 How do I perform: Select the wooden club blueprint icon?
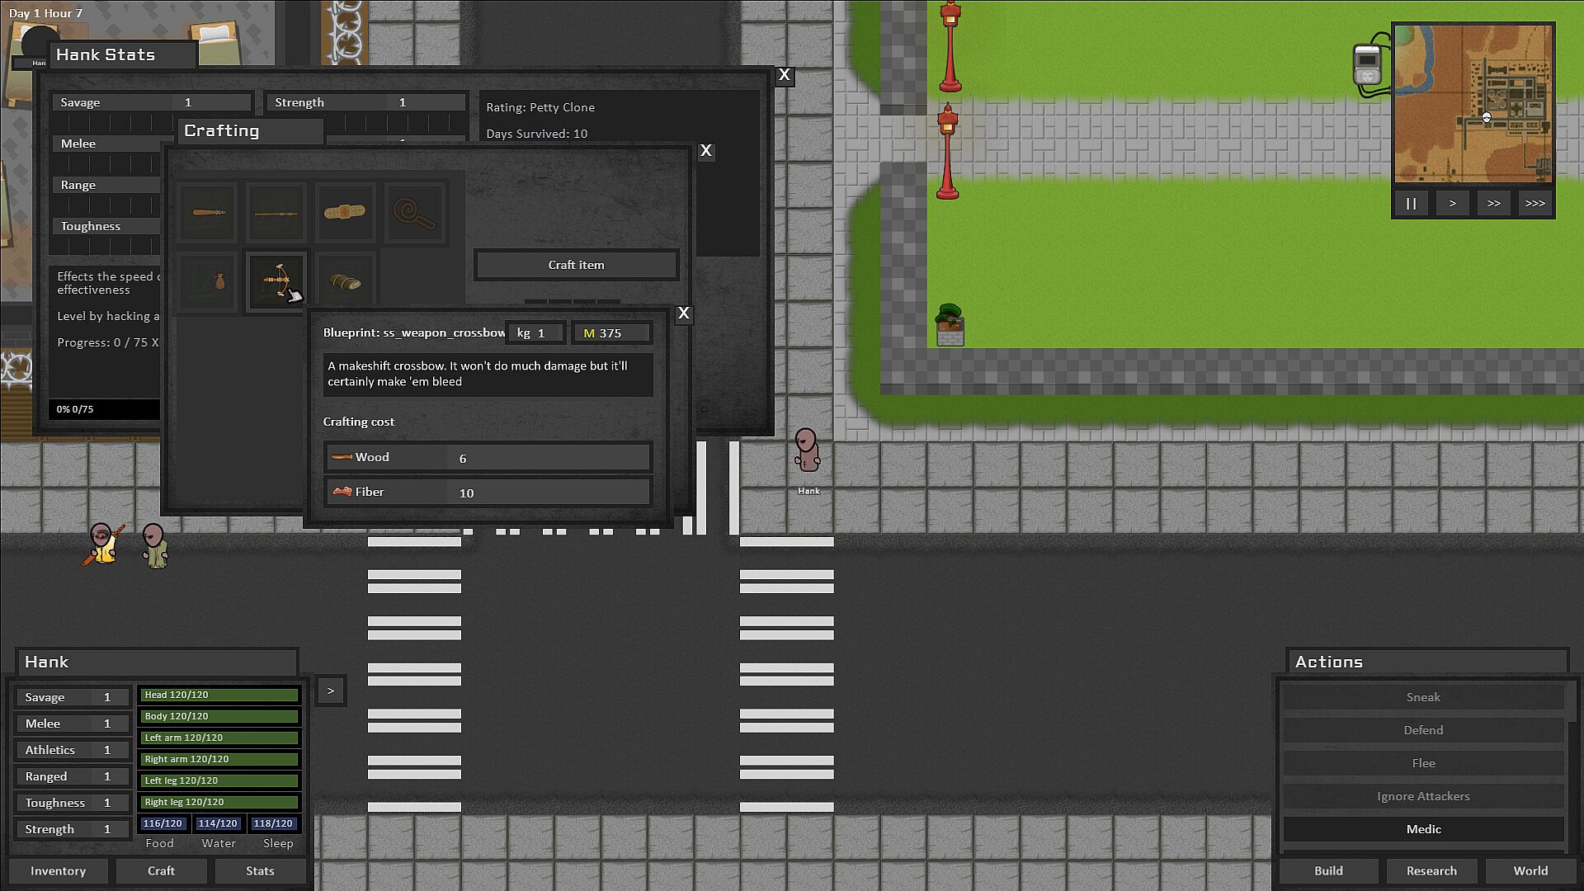(208, 213)
